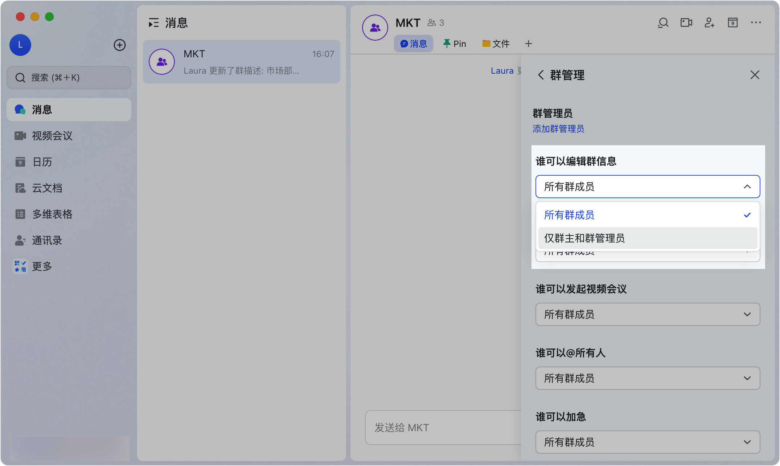Switch to the Pin tab
The image size is (780, 466).
pos(455,44)
